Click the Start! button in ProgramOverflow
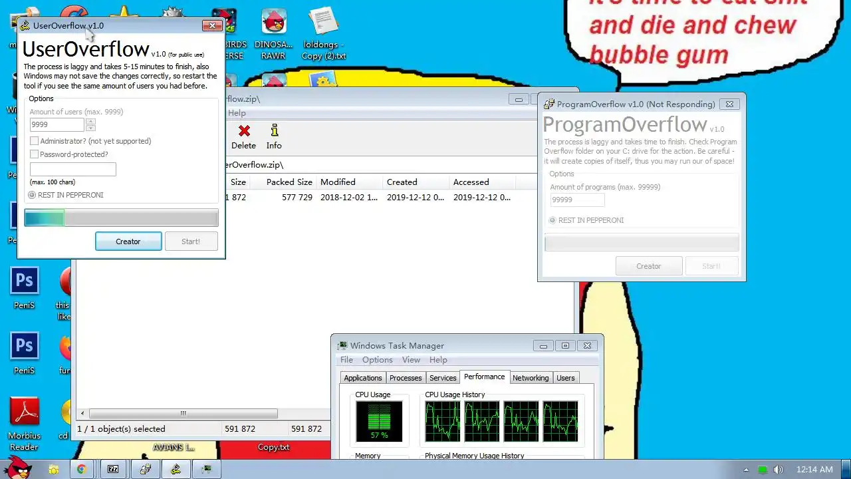Image resolution: width=851 pixels, height=479 pixels. (x=711, y=266)
